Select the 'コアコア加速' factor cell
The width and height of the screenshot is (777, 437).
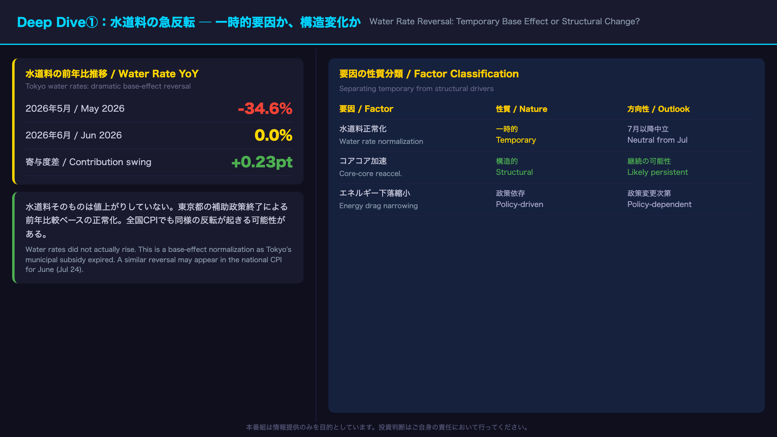click(363, 161)
